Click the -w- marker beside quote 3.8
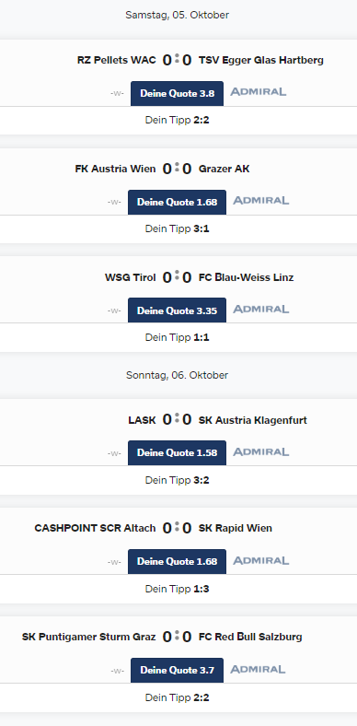This screenshot has width=357, height=726. (x=117, y=93)
